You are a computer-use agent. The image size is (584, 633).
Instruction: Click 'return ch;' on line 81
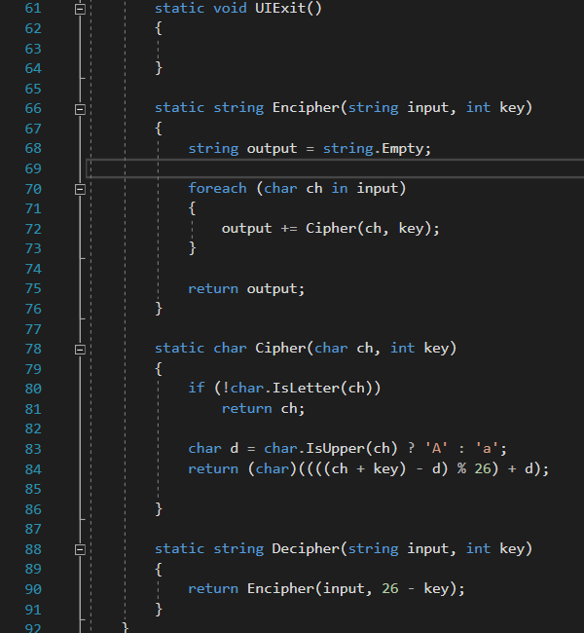click(263, 408)
